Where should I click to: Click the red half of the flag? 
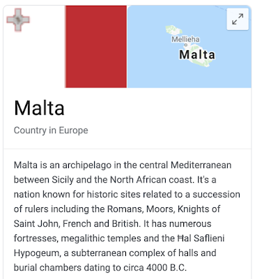[x=96, y=47]
